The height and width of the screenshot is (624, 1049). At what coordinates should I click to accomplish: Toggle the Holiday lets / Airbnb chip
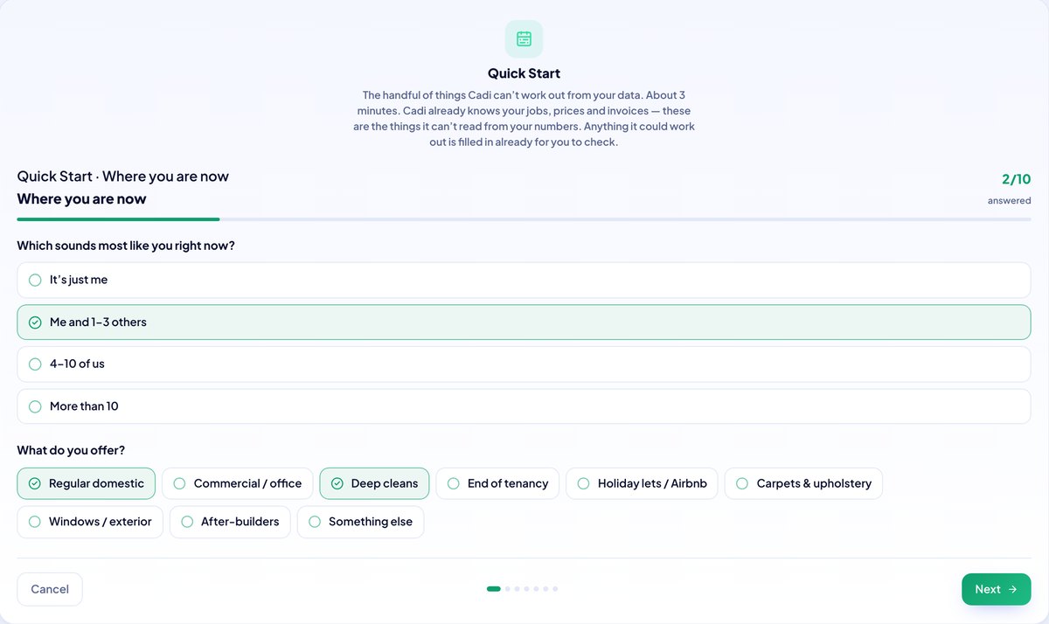[x=642, y=483]
